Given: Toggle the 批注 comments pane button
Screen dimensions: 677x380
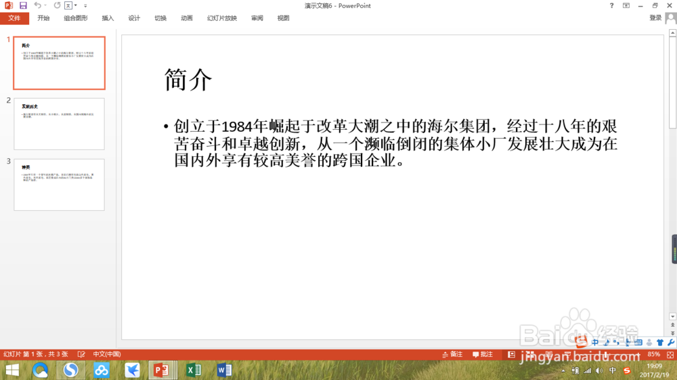Looking at the screenshot, I should point(482,354).
